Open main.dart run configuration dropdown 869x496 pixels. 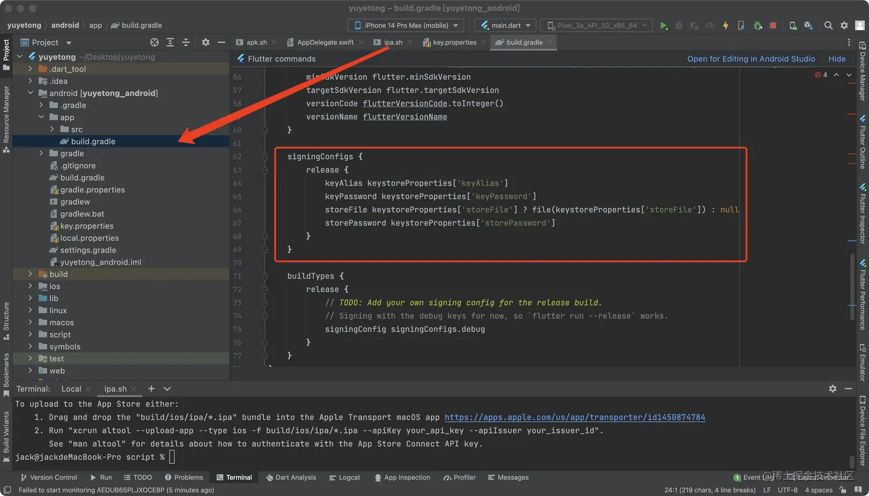pyautogui.click(x=505, y=25)
